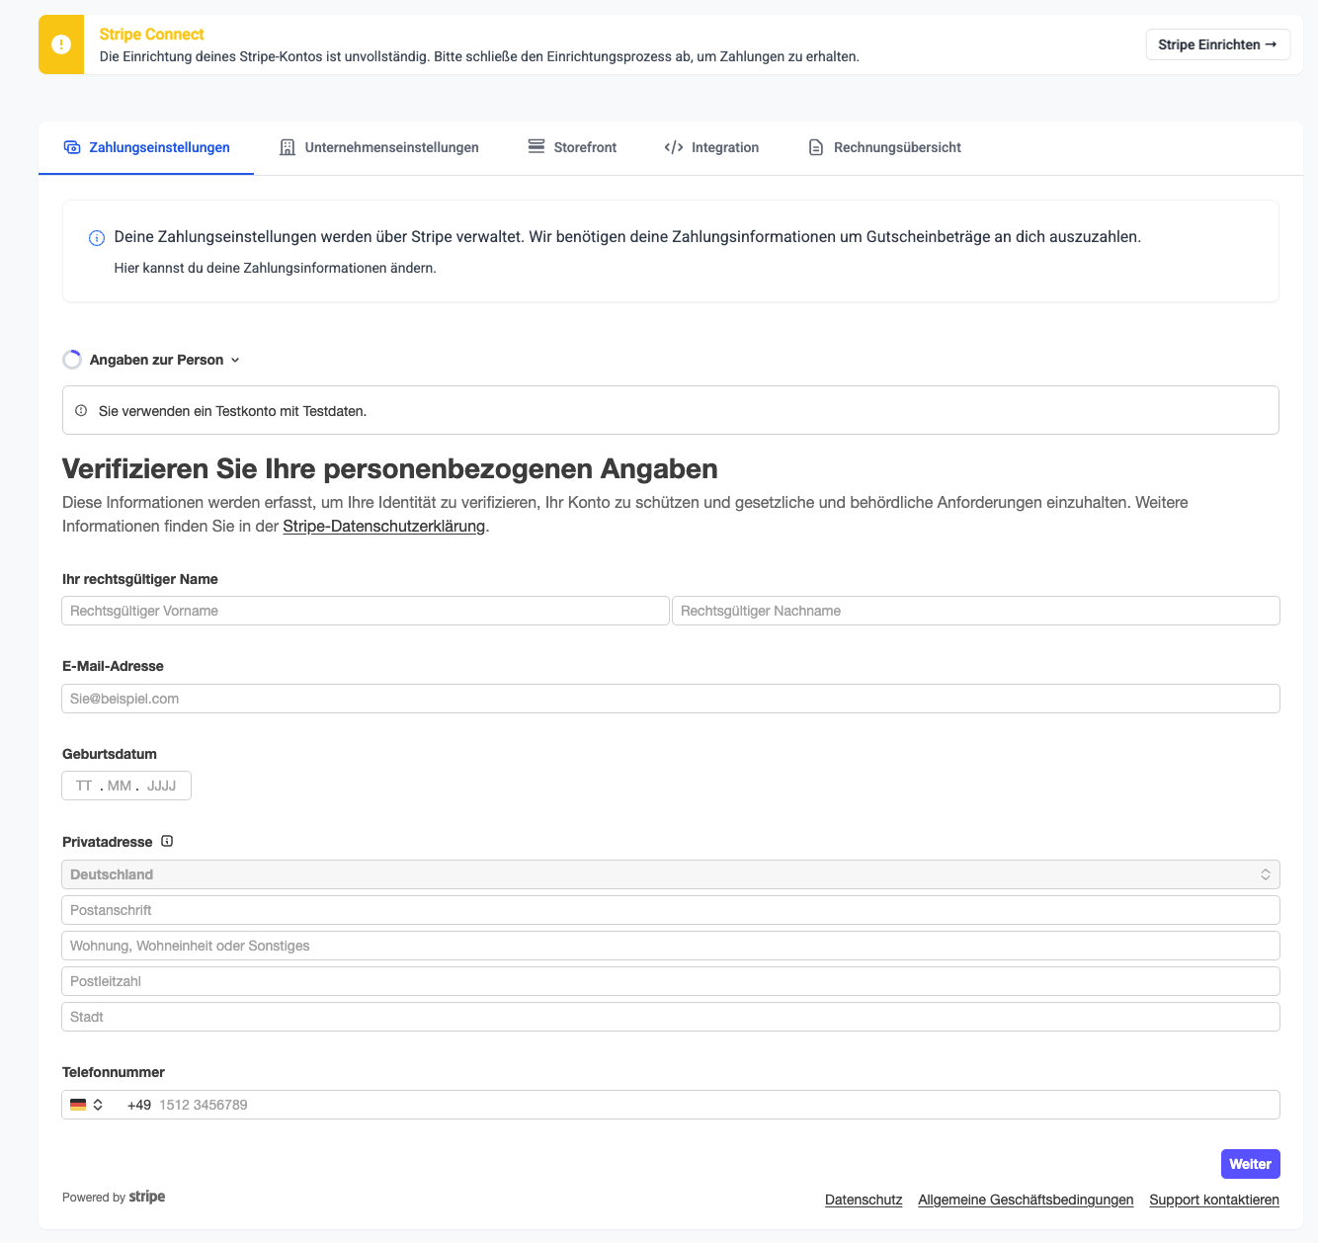Click the Stadt input field

[671, 1017]
